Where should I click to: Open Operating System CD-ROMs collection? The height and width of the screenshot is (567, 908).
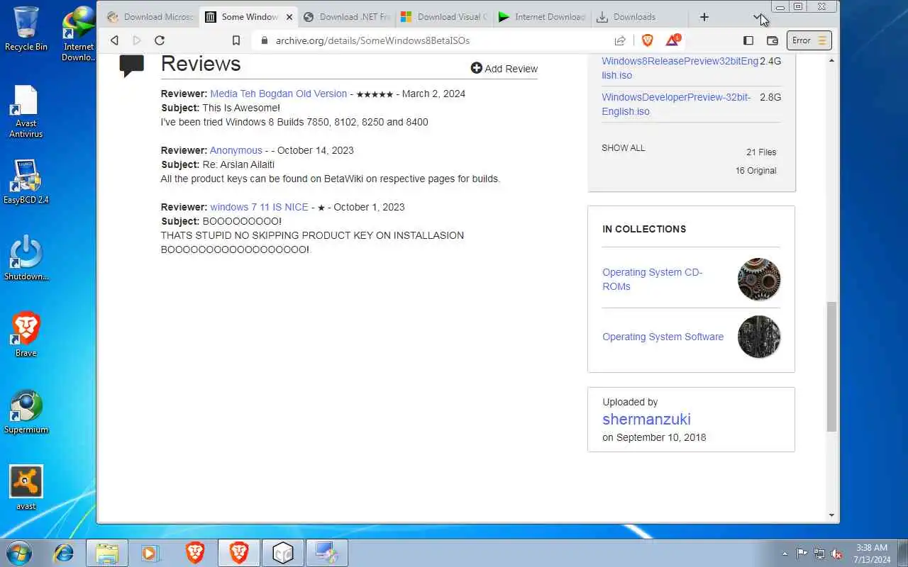click(652, 279)
